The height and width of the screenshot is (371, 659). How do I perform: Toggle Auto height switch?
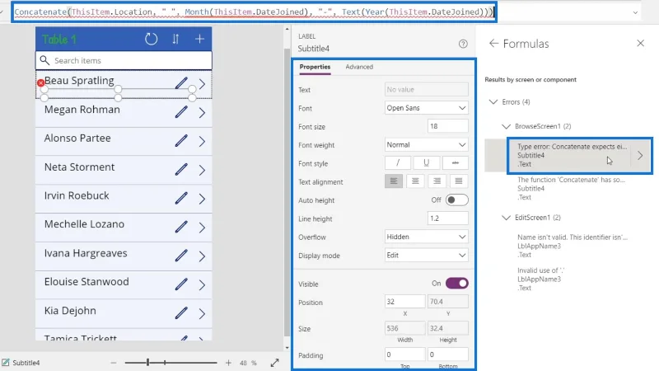tap(456, 200)
